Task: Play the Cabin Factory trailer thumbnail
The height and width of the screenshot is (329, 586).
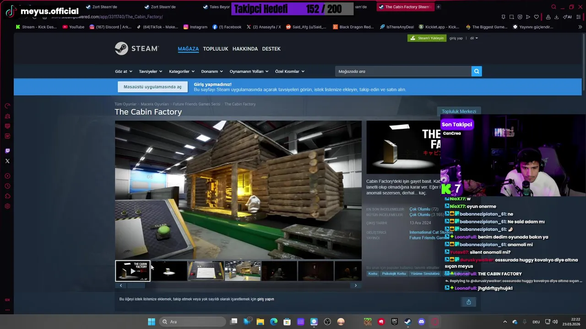Action: click(x=133, y=271)
